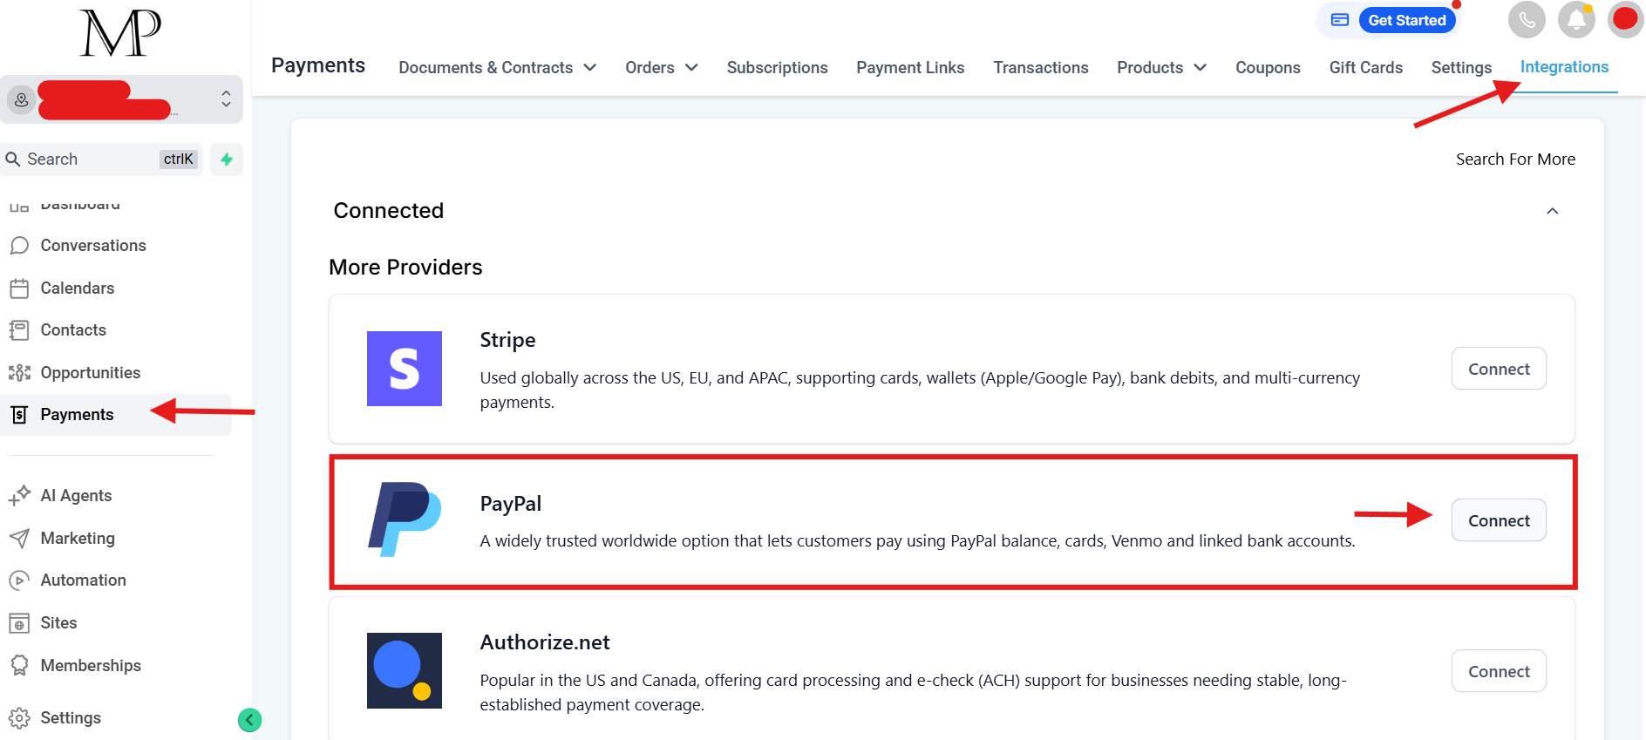Open the notifications bell
The height and width of the screenshot is (740, 1646).
[1576, 19]
